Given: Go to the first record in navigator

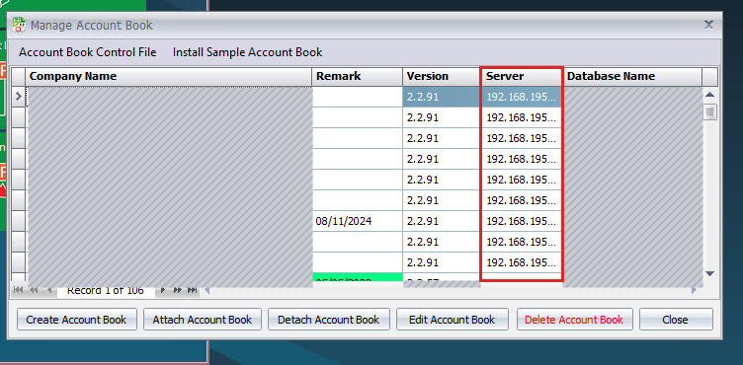Looking at the screenshot, I should (x=18, y=290).
